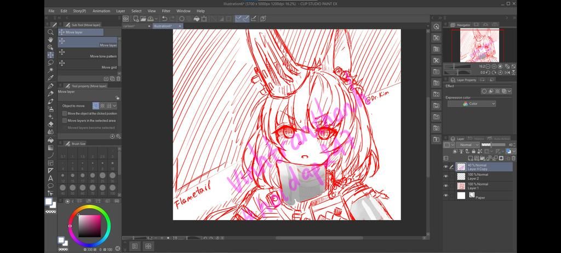Open the Expression color dropdown

pos(472,103)
